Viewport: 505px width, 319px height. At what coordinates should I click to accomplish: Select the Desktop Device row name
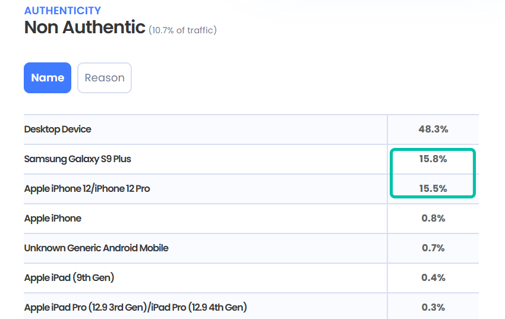pyautogui.click(x=58, y=129)
